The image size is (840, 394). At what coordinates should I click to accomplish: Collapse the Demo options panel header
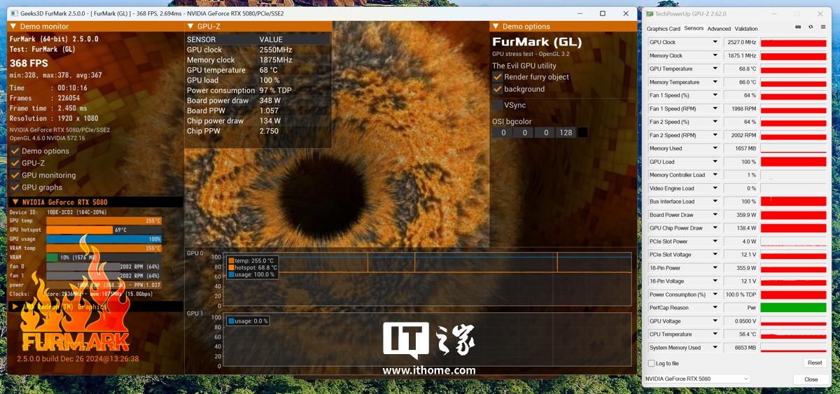coord(496,27)
